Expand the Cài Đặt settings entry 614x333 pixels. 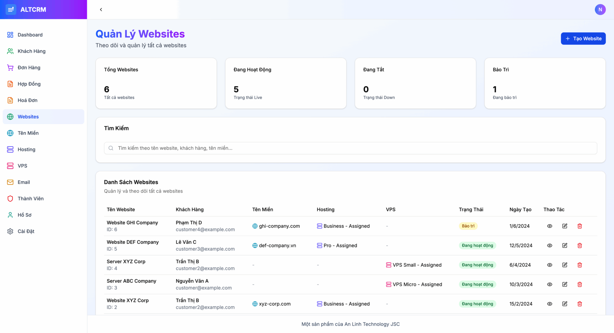pos(26,231)
